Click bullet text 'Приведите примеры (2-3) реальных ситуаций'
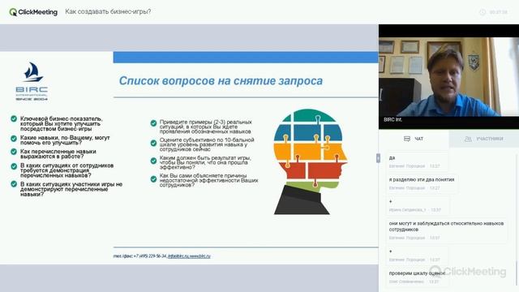The width and height of the screenshot is (519, 292). [x=205, y=127]
